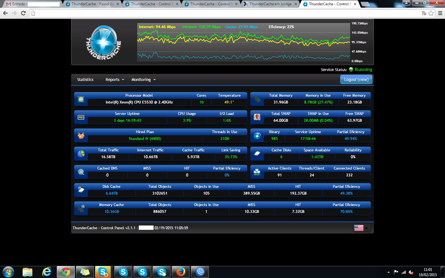Switch to the ThunderCache em bridge tab
445x278 pixels.
270,4
